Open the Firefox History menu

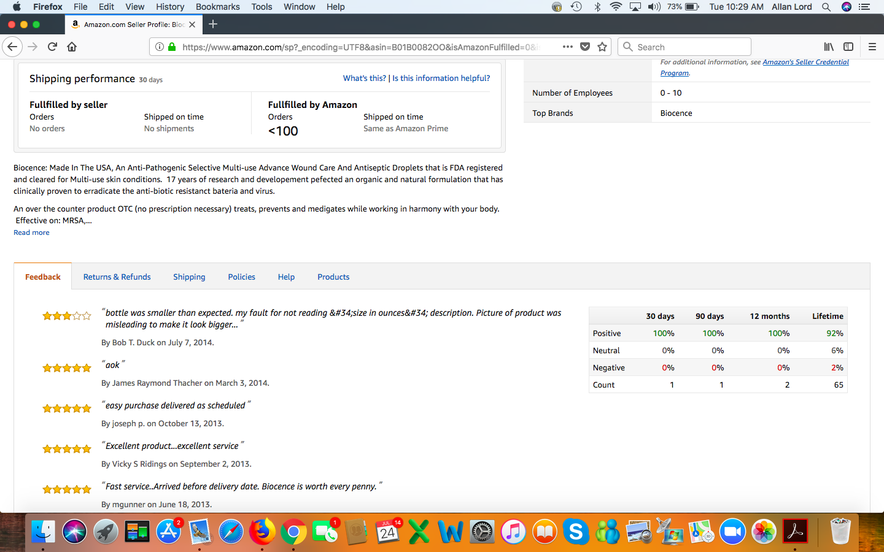(170, 7)
